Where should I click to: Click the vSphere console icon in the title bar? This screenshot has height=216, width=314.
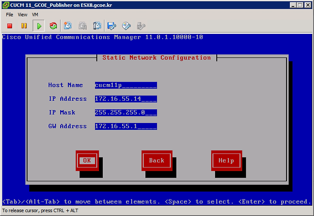click(x=6, y=5)
